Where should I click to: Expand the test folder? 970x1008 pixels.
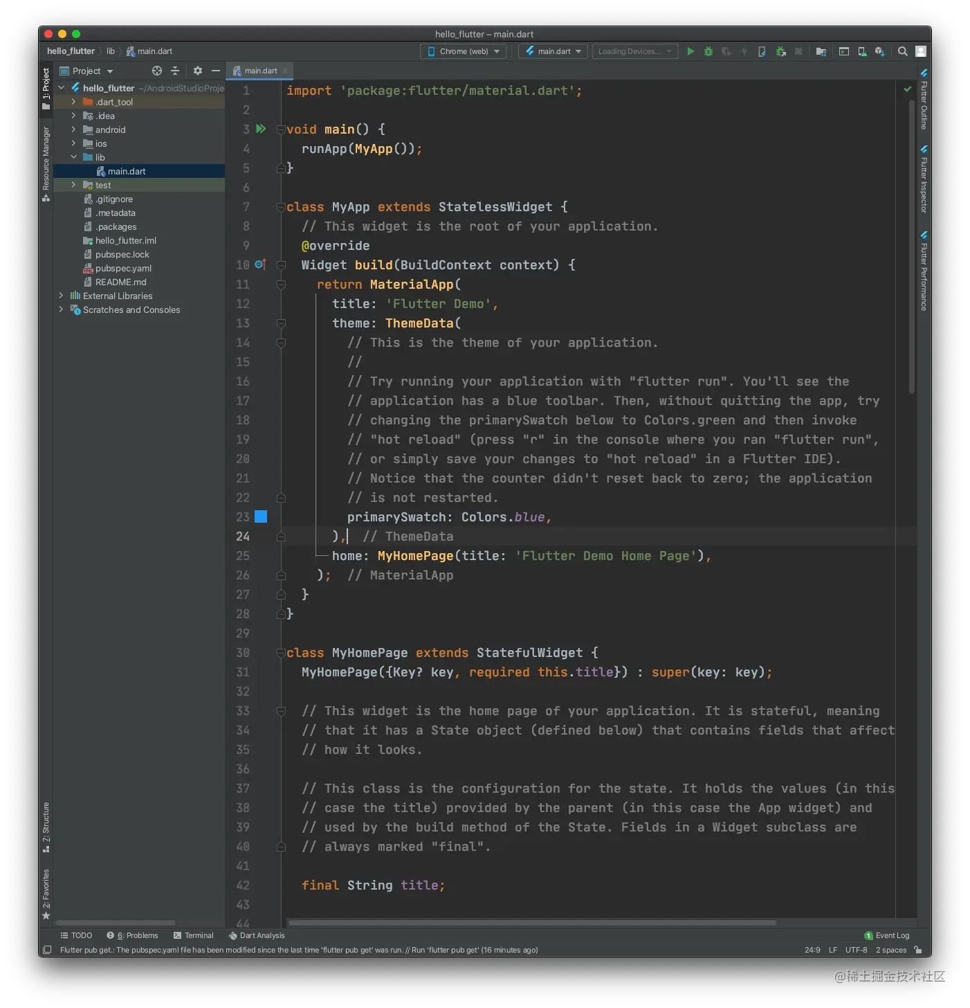point(74,185)
